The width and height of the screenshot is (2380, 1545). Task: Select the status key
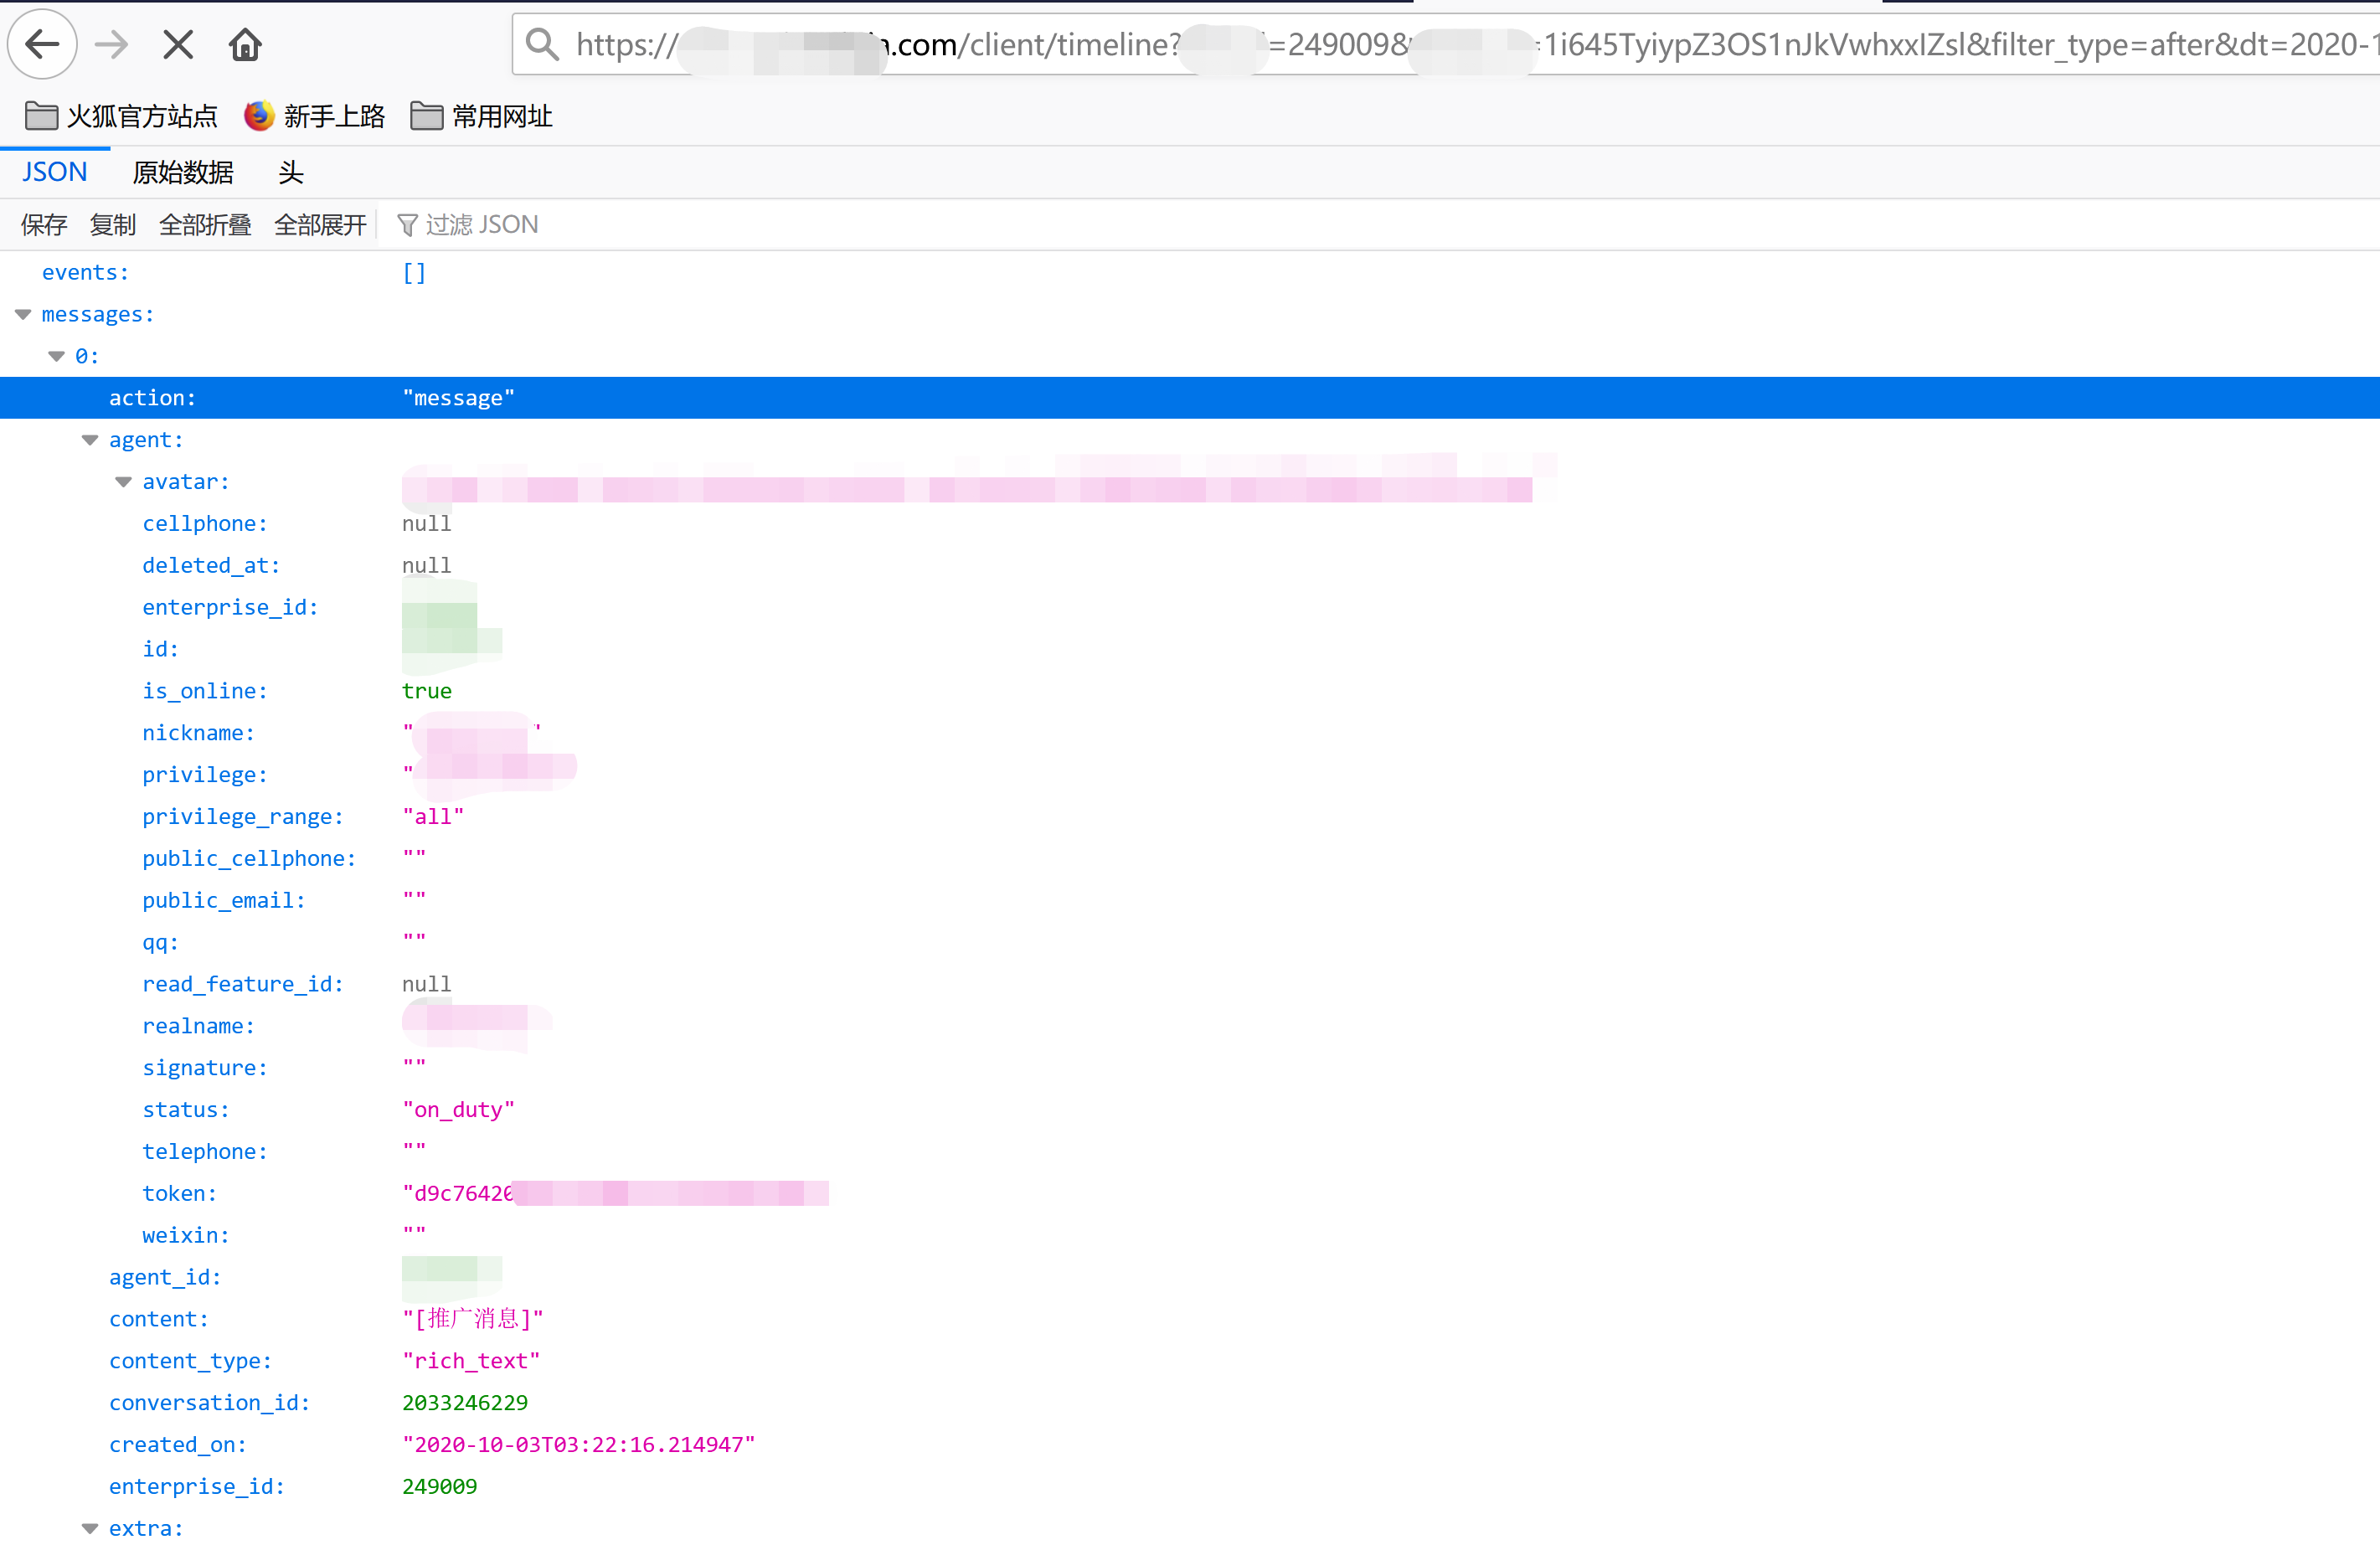pos(185,1110)
